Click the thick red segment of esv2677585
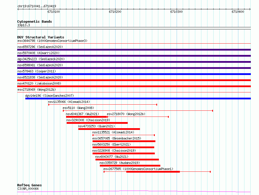The height and width of the screenshot is (195, 259). pos(153,172)
